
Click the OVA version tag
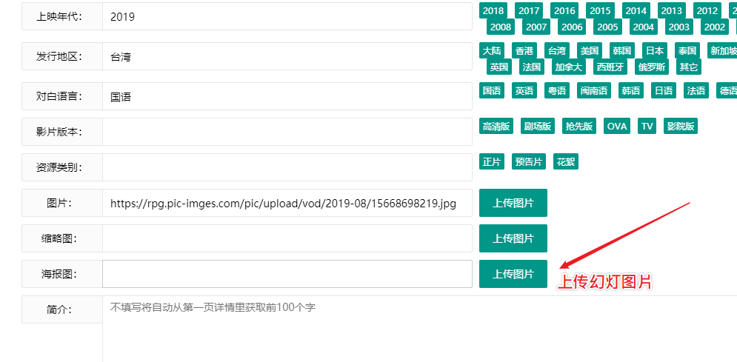[616, 126]
